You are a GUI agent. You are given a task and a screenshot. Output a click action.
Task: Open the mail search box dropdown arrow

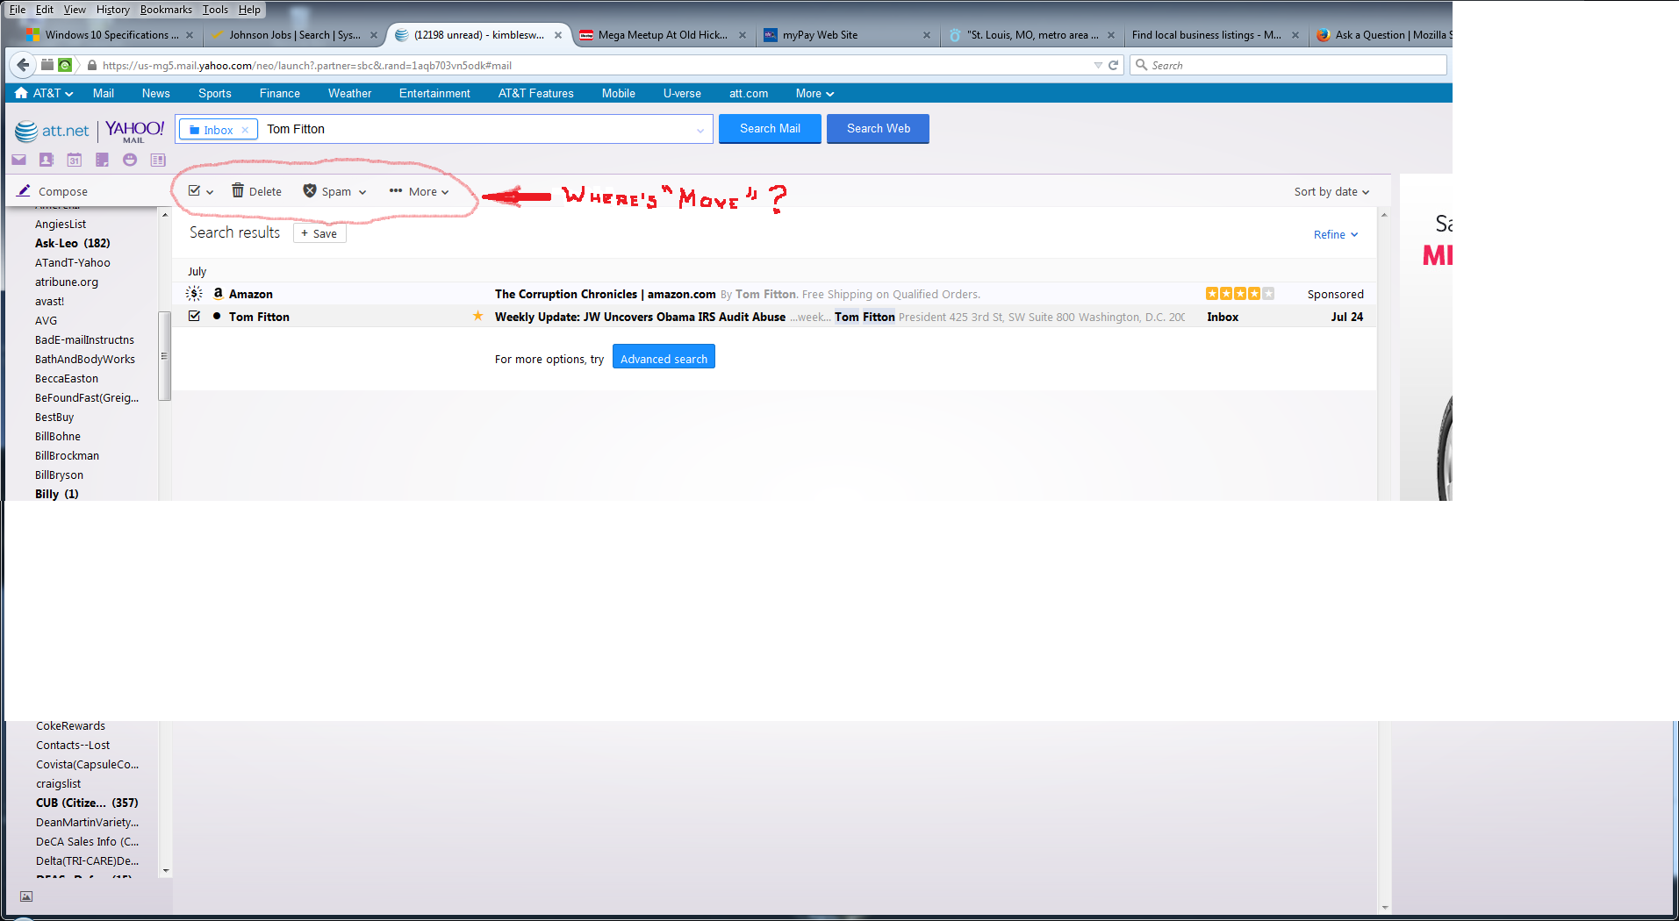point(700,131)
